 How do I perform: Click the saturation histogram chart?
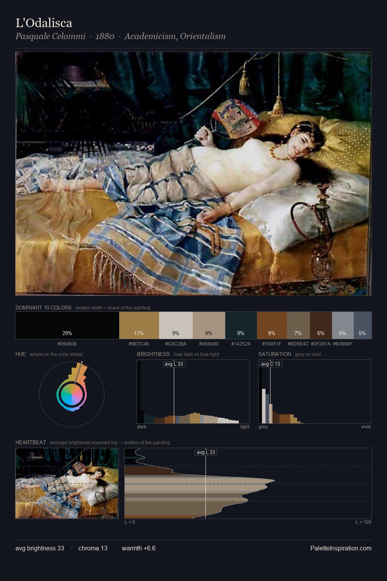pos(315,392)
